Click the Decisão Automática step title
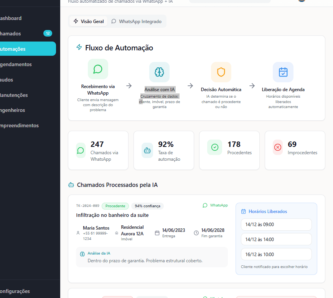Image resolution: width=333 pixels, height=298 pixels. coord(221,89)
